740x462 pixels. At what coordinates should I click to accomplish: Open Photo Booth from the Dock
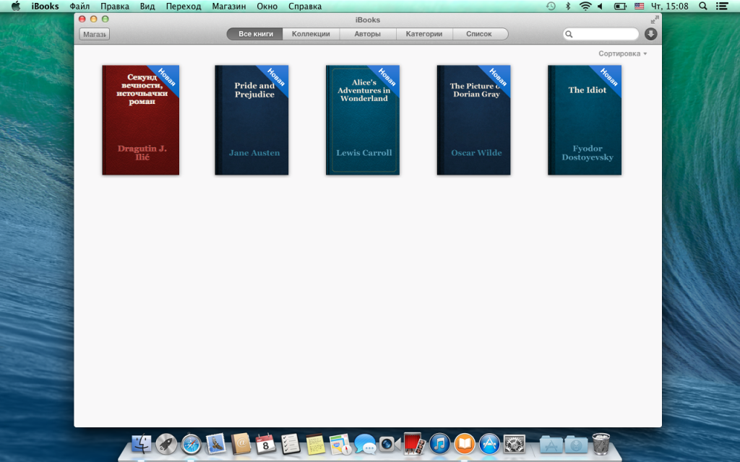(x=413, y=443)
